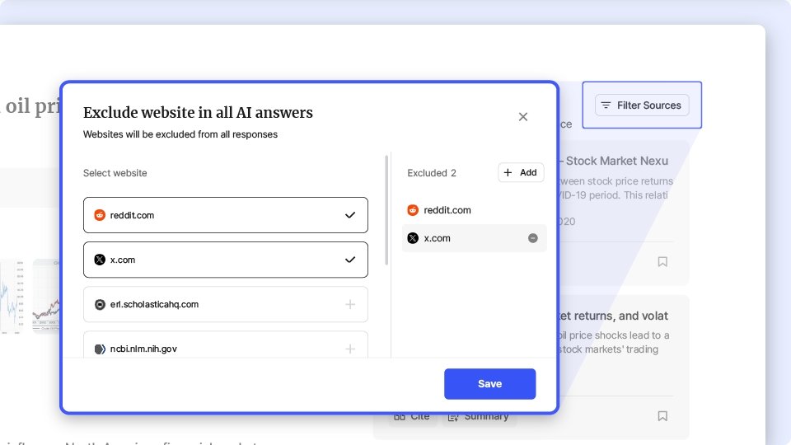Open the oil price chart thumbnail

click(x=47, y=295)
